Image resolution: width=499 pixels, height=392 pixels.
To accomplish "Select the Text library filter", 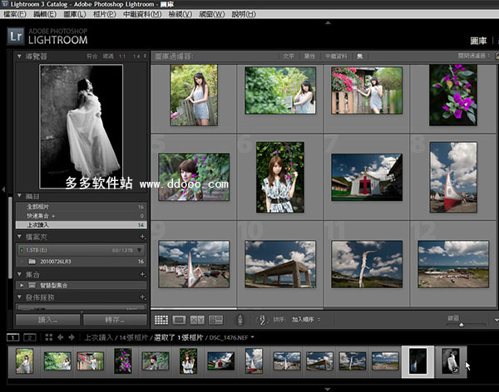I will coord(289,56).
